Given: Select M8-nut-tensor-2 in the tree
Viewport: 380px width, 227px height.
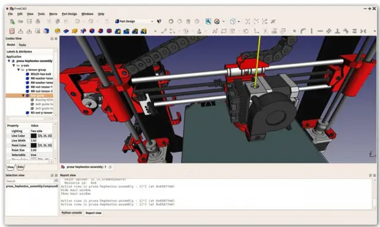Looking at the screenshot, I should click(42, 91).
